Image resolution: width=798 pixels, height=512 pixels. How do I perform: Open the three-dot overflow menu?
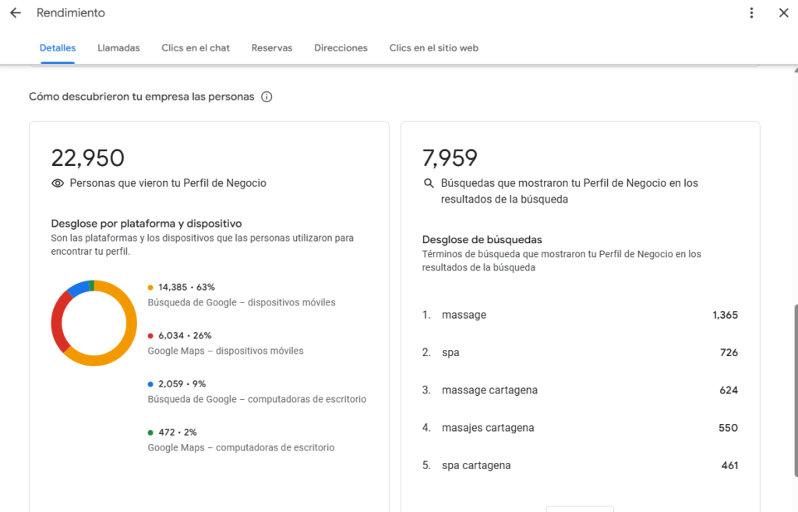(x=751, y=12)
